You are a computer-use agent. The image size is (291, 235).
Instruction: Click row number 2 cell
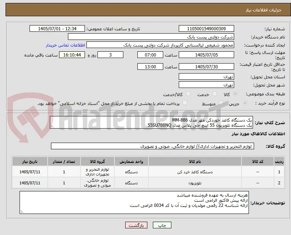click(279, 183)
